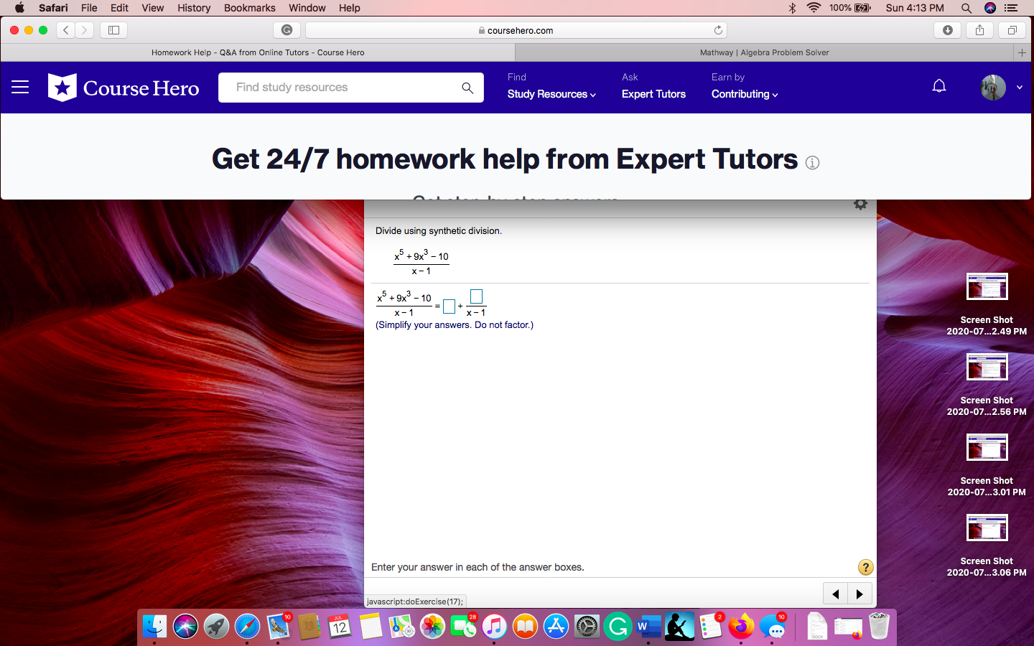The width and height of the screenshot is (1034, 646).
Task: Open Spotlight search from the menu bar
Action: pyautogui.click(x=966, y=8)
